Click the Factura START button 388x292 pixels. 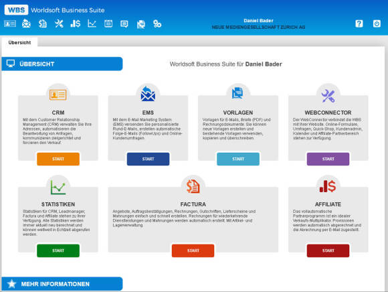(193, 250)
